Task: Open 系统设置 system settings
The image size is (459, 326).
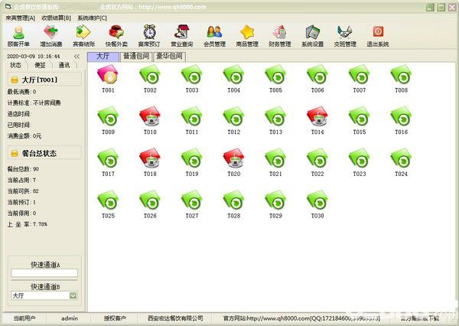Action: 313,36
